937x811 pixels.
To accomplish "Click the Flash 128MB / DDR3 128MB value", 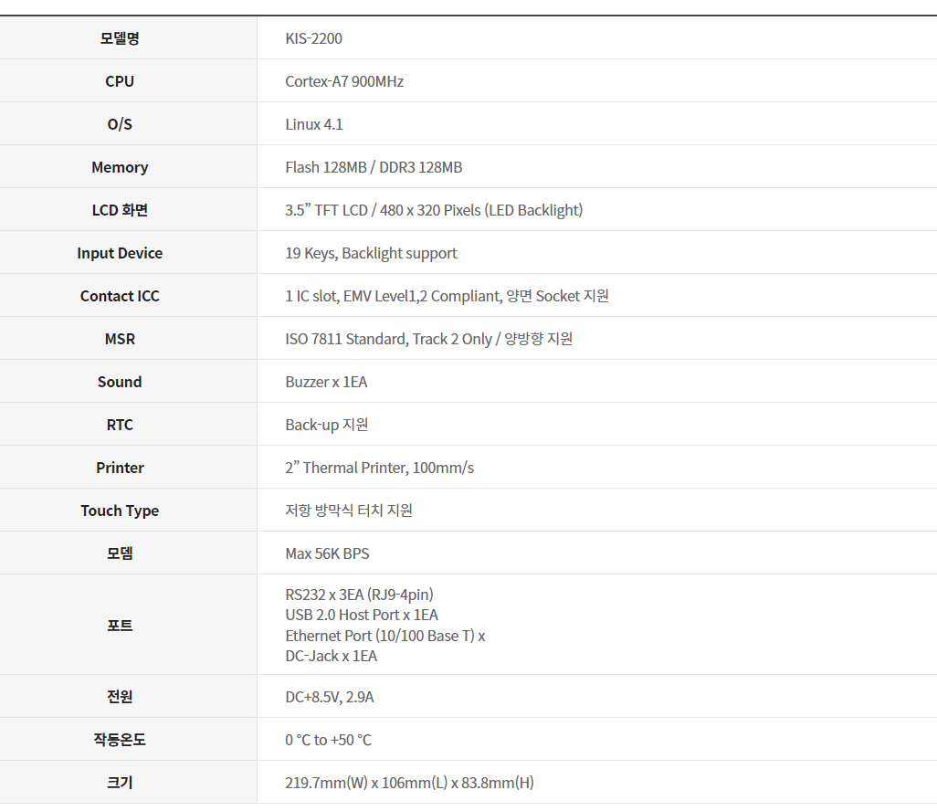I will (374, 167).
